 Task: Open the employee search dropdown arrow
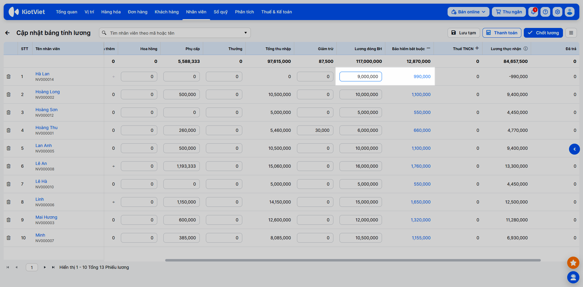[246, 33]
